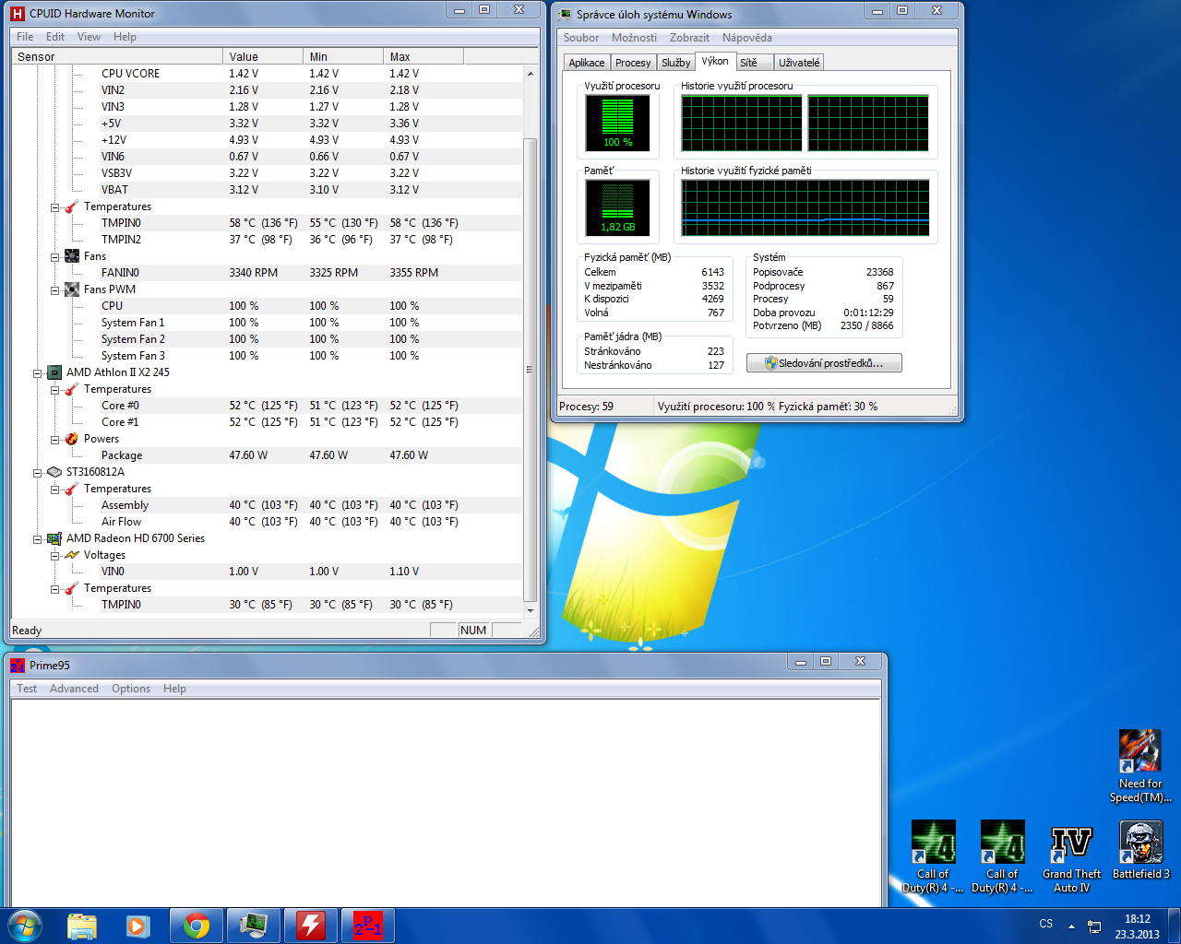Collapse the Fans PWM tree section
The image size is (1181, 944).
click(x=55, y=290)
